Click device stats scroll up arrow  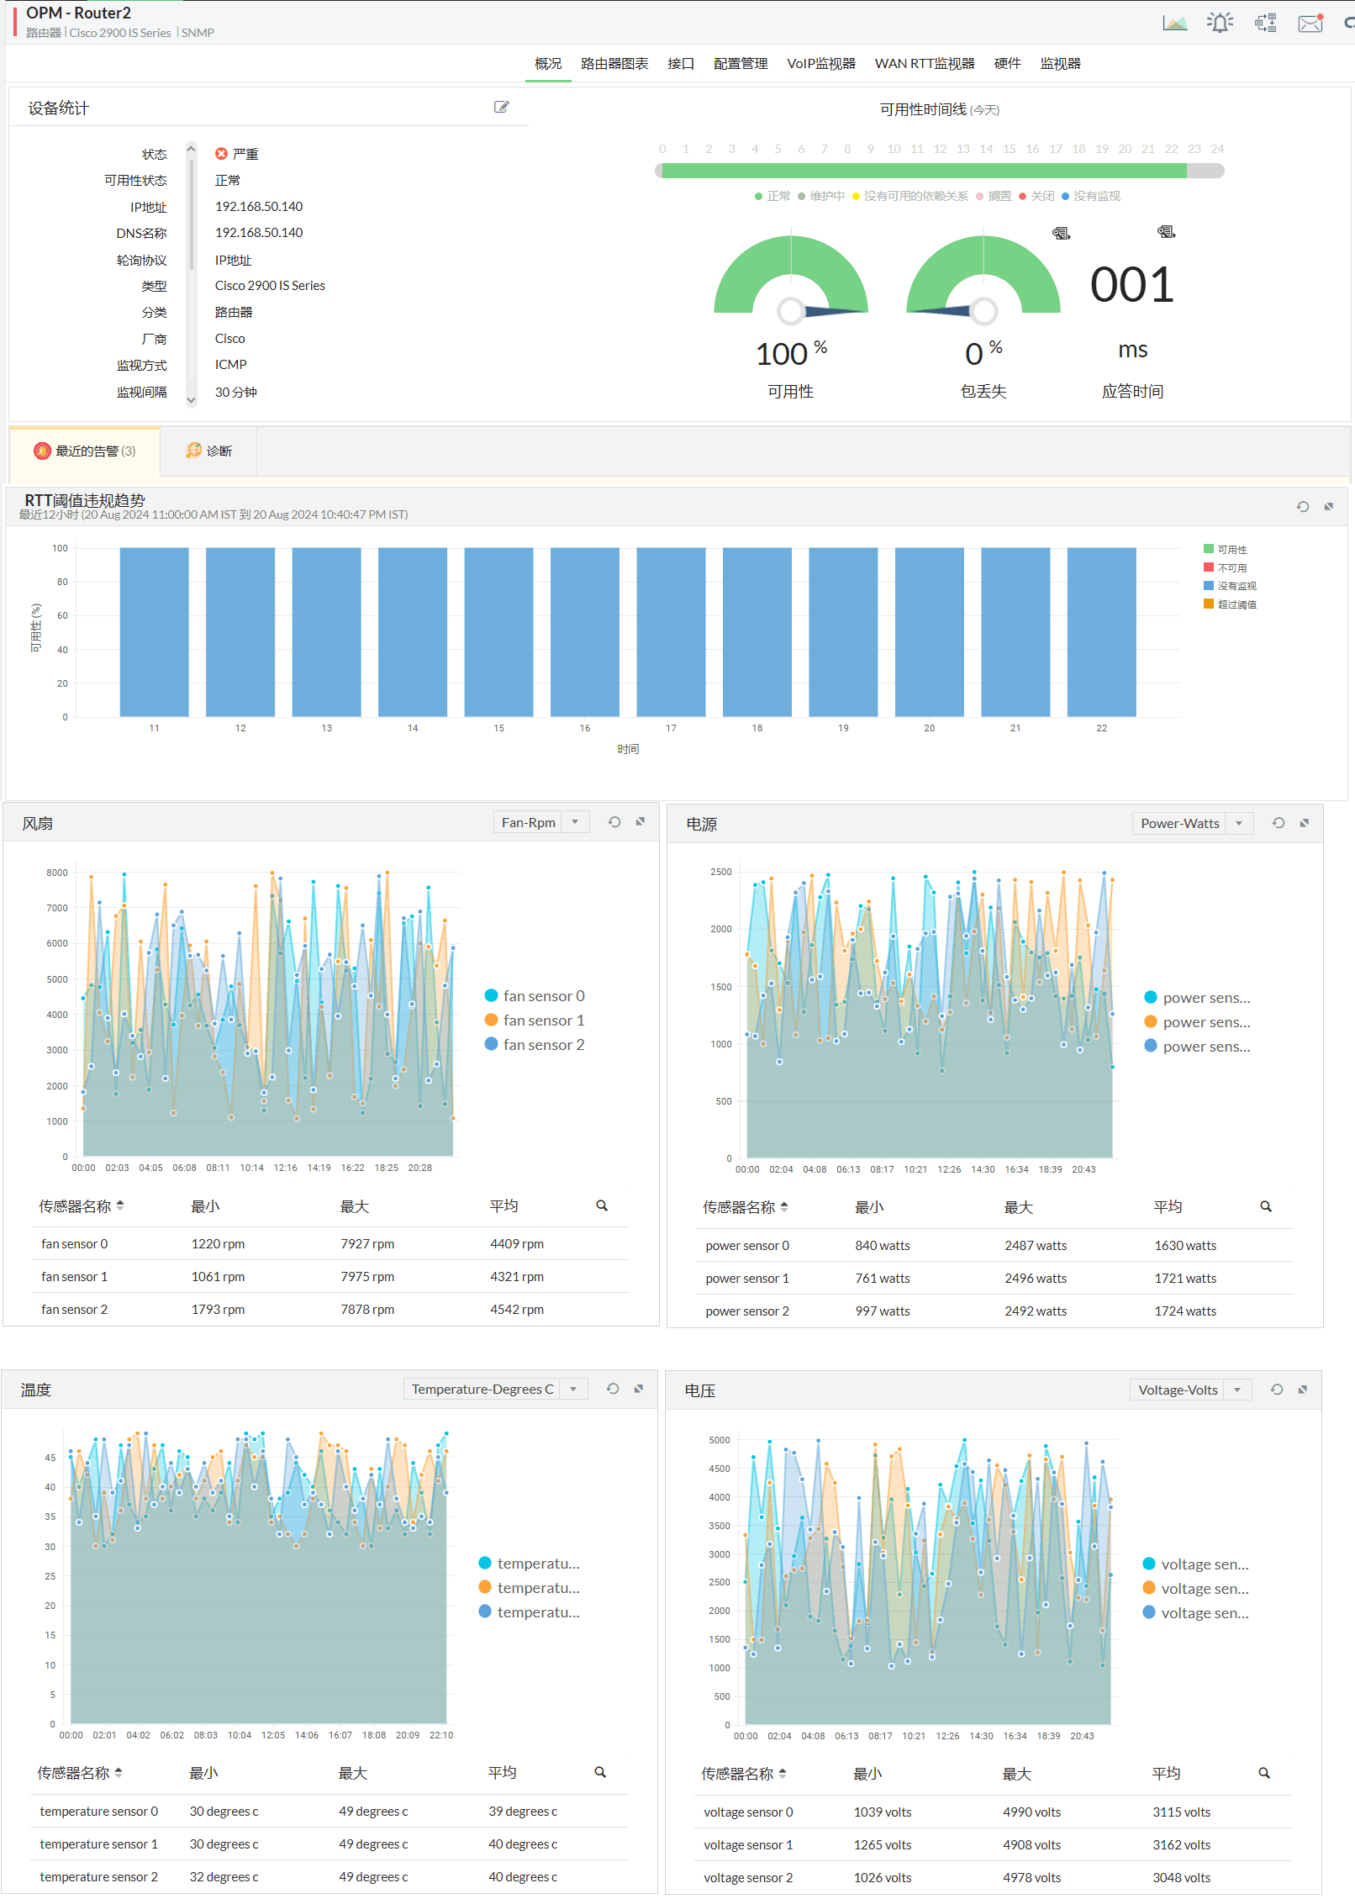(191, 149)
